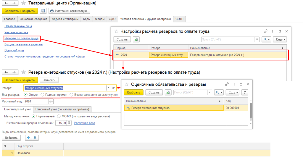Open the Адреса и телефоны tab
The image size is (303, 166).
65,19
